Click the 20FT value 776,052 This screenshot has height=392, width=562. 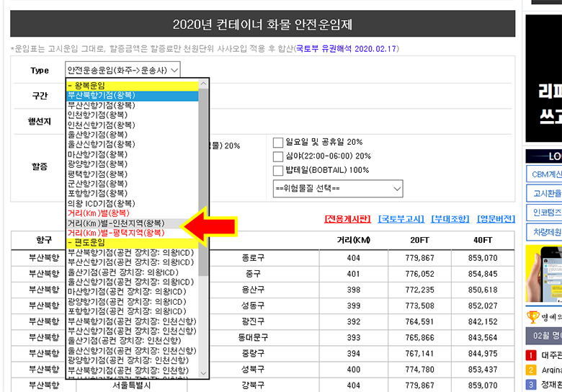pos(419,274)
